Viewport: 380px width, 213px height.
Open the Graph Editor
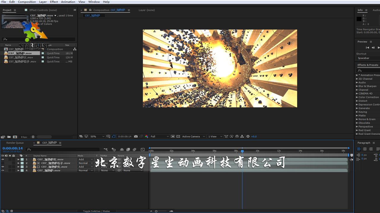coord(143,149)
